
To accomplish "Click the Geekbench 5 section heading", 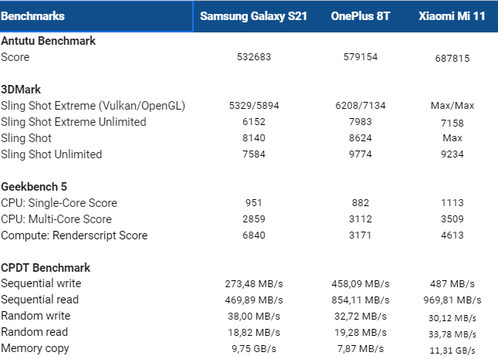I will [34, 187].
